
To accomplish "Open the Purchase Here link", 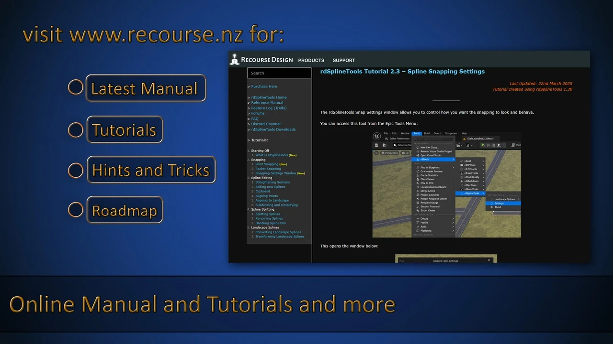I will (x=264, y=86).
